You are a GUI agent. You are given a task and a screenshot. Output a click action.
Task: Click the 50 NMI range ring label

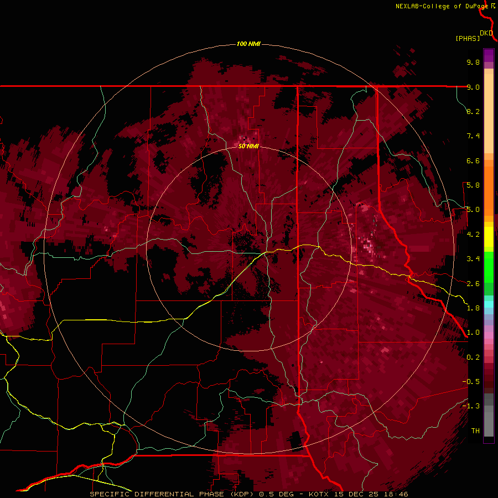(x=248, y=146)
